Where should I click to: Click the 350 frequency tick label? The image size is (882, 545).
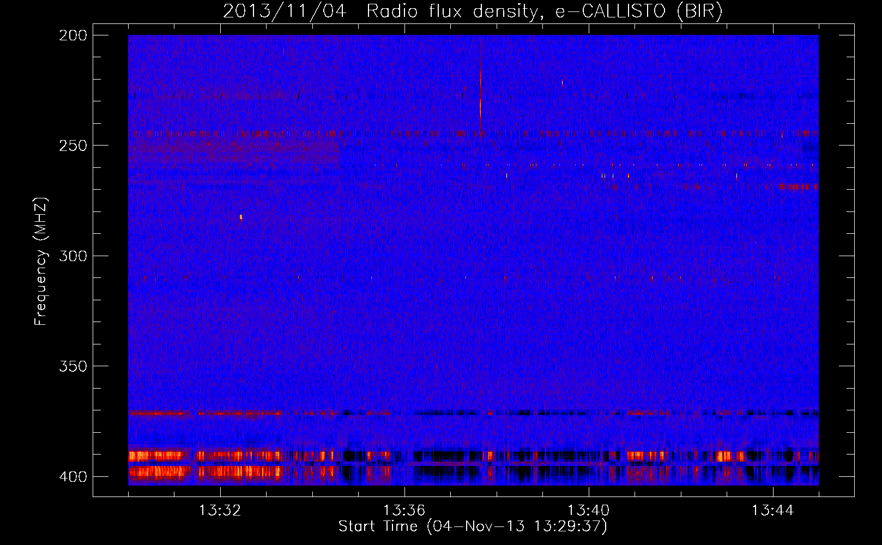click(73, 366)
